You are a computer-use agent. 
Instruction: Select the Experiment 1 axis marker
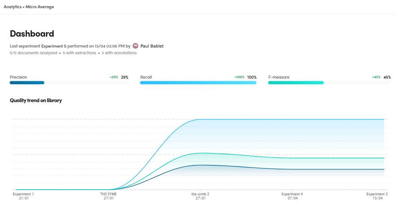[x=23, y=196]
